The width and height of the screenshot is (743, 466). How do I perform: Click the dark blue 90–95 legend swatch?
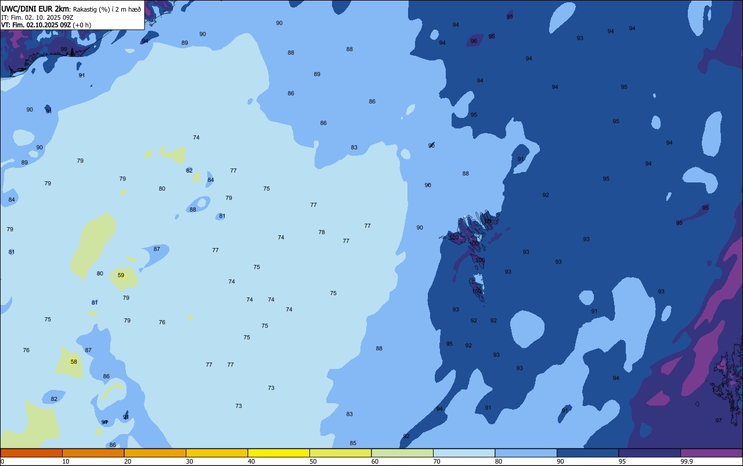(x=587, y=453)
